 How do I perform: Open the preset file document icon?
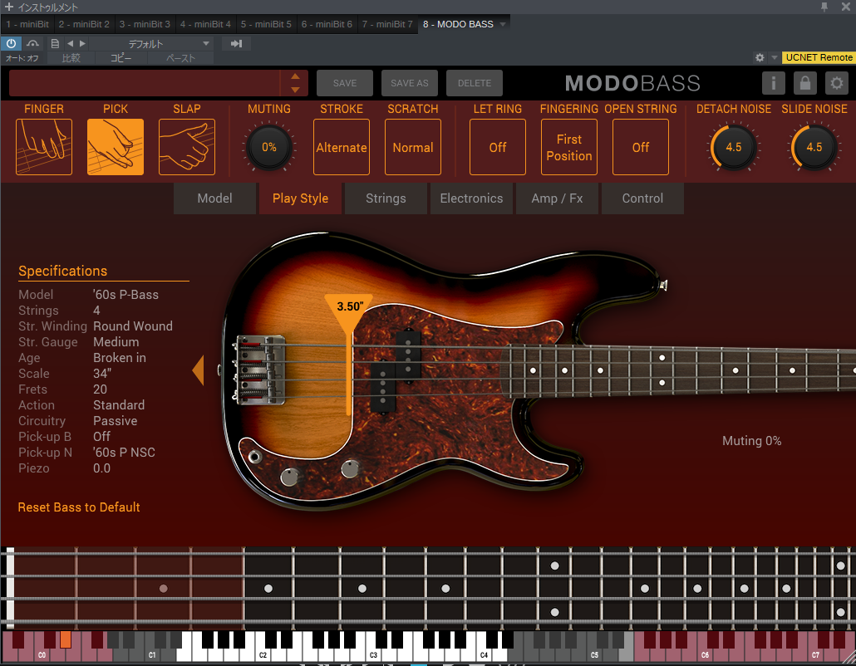click(55, 44)
